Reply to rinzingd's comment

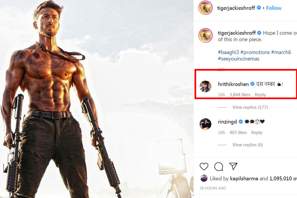pyautogui.click(x=257, y=132)
